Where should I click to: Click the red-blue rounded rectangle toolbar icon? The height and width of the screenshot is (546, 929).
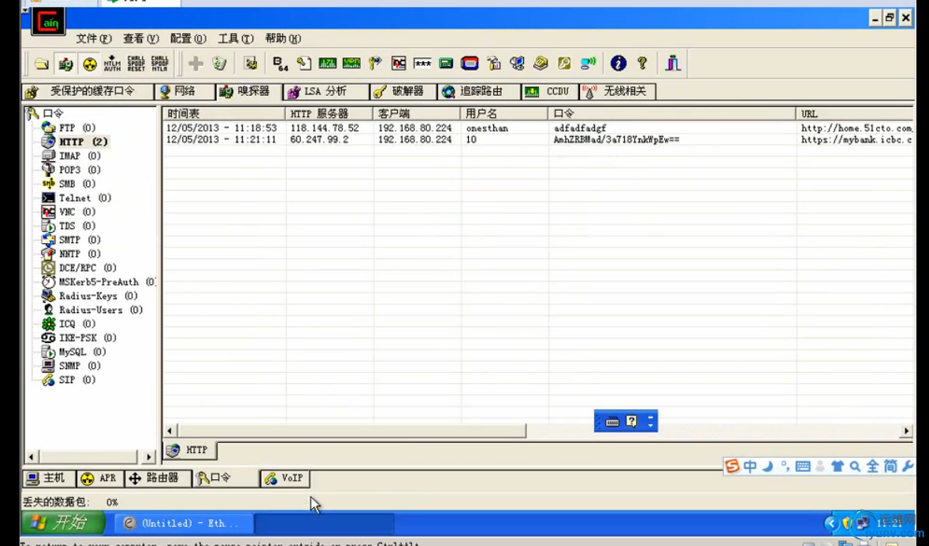[470, 63]
